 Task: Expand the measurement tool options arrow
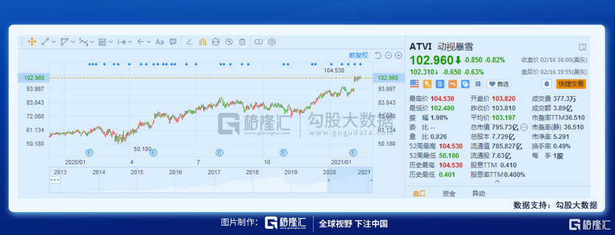point(111,42)
